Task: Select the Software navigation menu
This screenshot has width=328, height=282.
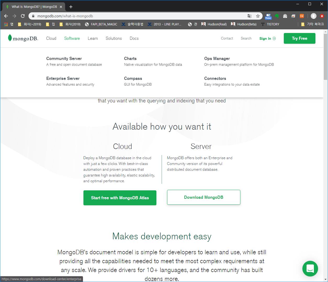Action: pos(72,38)
